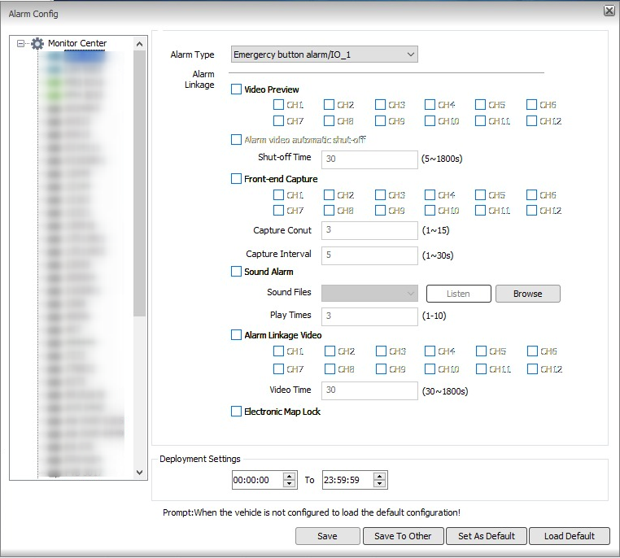Screen dimensions: 620x558
Task: Enable the Alarm Linkage Video checkbox
Action: [x=237, y=335]
